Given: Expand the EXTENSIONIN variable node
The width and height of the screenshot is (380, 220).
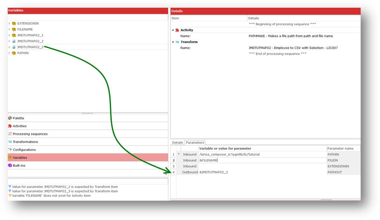Looking at the screenshot, I should point(9,24).
